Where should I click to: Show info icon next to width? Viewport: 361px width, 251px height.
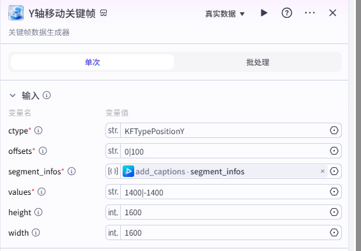click(36, 232)
